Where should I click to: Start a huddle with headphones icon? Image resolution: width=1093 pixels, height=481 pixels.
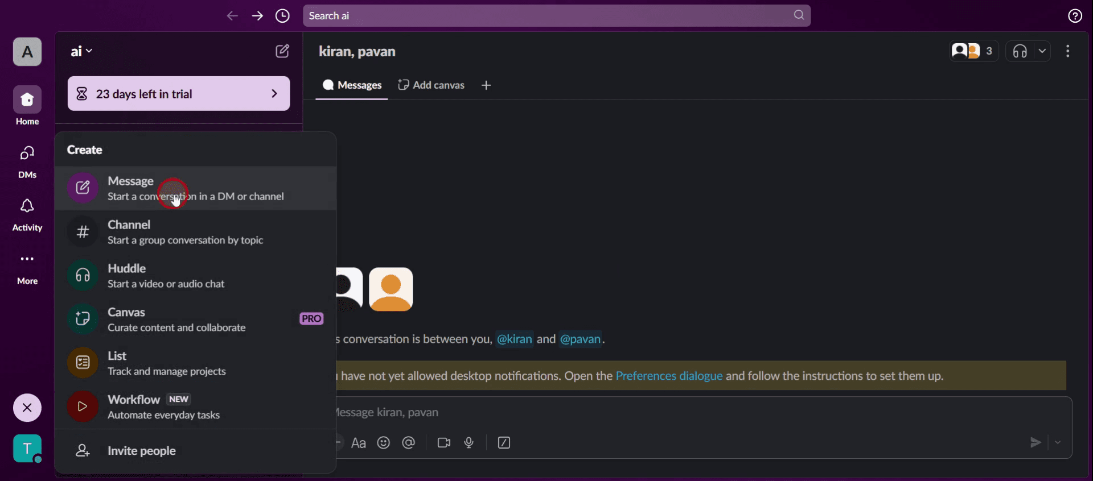pyautogui.click(x=1020, y=51)
